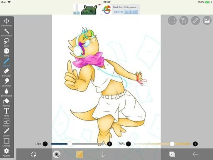Open the FX Filtro tool
This screenshot has height=160, width=213.
tap(6, 52)
